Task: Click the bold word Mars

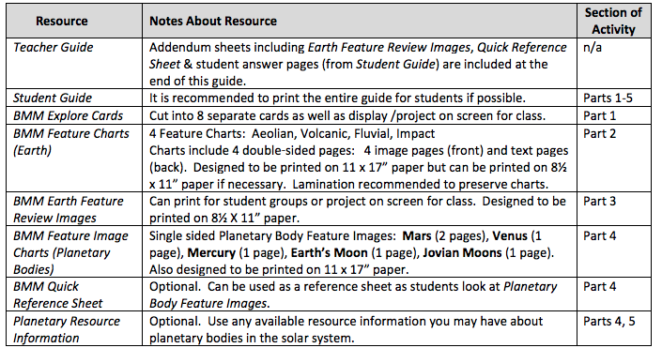Action: coord(416,235)
